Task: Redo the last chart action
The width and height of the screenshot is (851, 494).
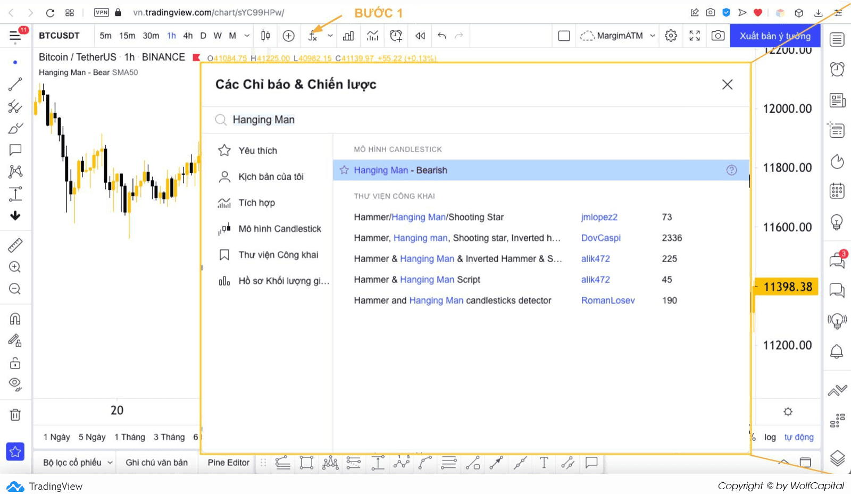Action: point(459,36)
